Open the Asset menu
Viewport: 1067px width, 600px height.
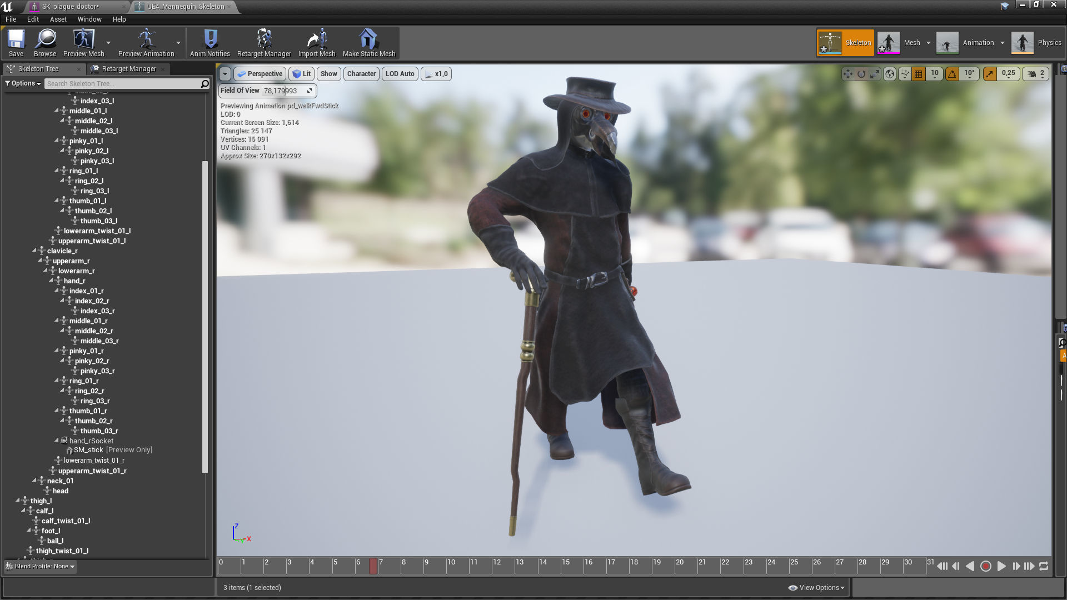(58, 19)
